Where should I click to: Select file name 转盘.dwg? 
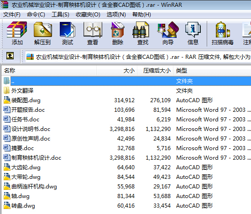coord(23,206)
